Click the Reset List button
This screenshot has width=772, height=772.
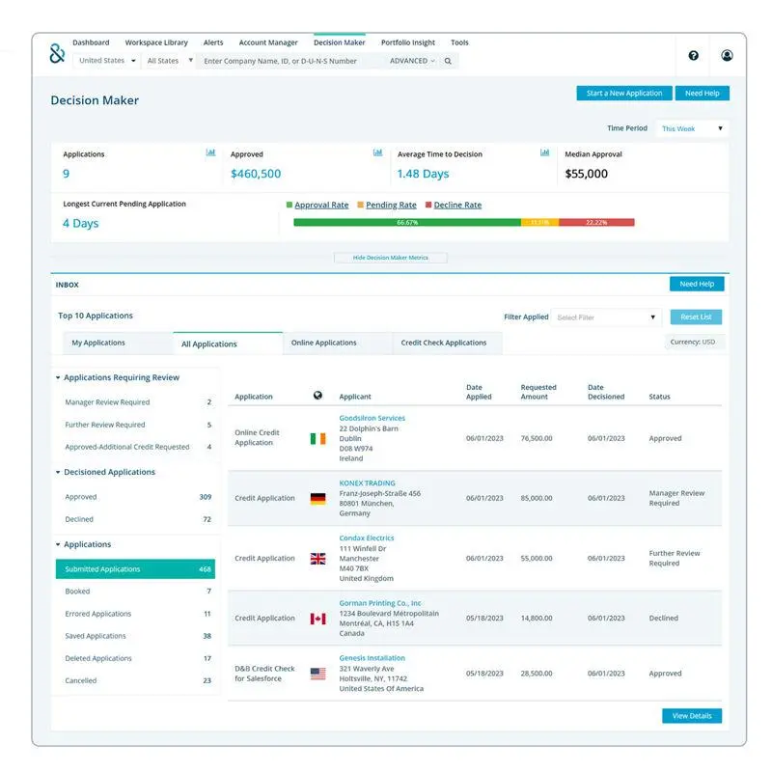[x=696, y=317]
